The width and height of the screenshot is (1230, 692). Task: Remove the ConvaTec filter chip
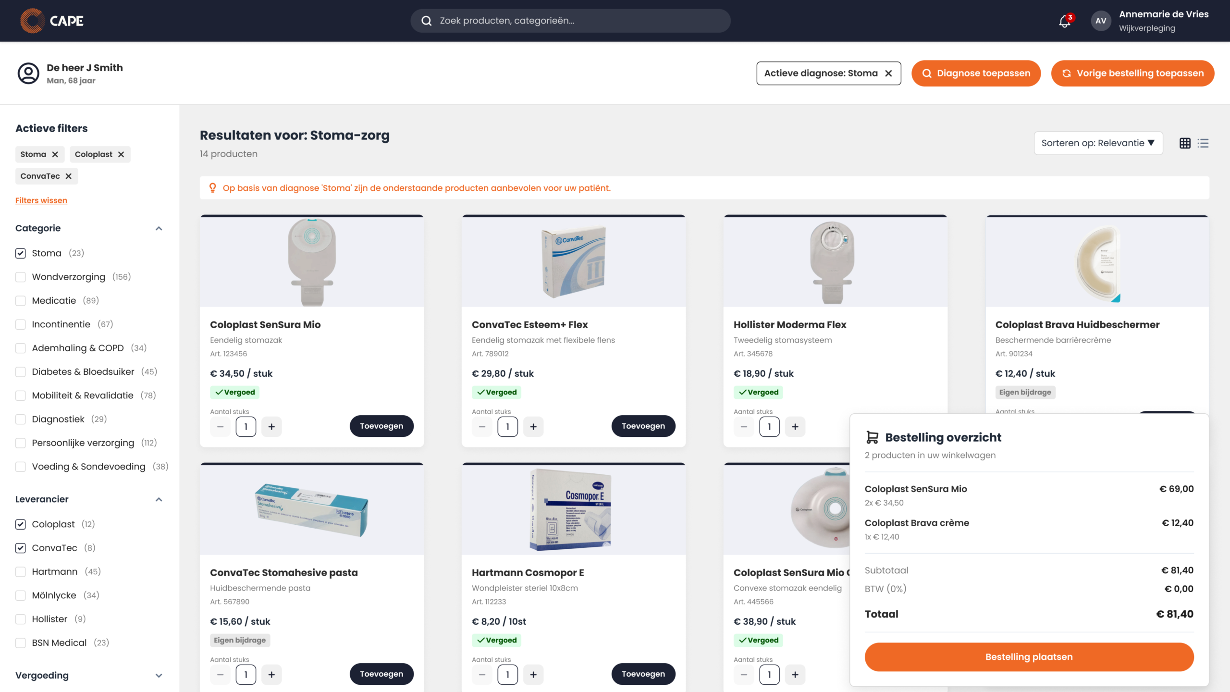(68, 176)
